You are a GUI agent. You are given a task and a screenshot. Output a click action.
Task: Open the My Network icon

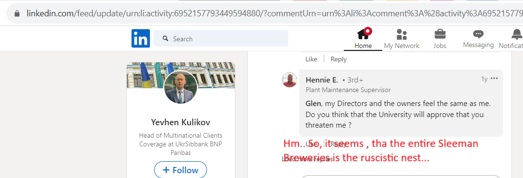pos(401,35)
